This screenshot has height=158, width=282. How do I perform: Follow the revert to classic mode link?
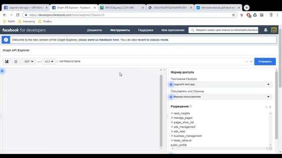coord(153,40)
